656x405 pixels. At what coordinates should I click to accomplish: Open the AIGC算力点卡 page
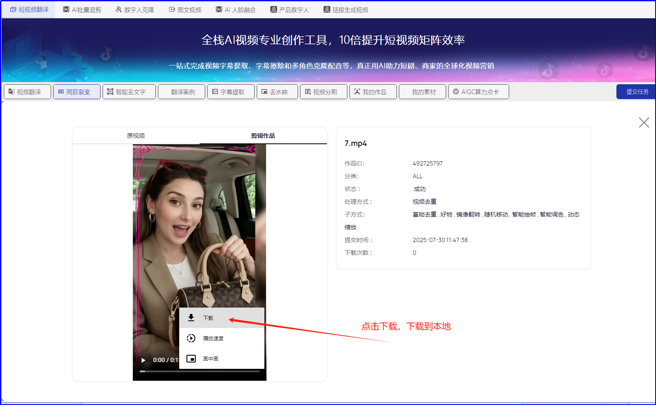(x=478, y=92)
